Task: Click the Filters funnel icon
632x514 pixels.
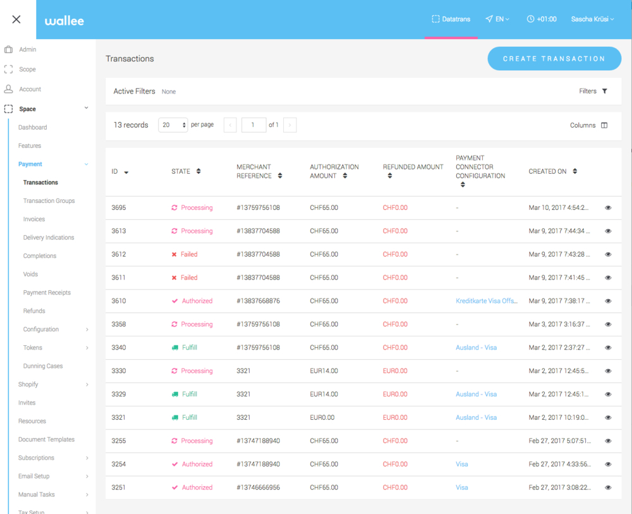Action: coord(605,91)
